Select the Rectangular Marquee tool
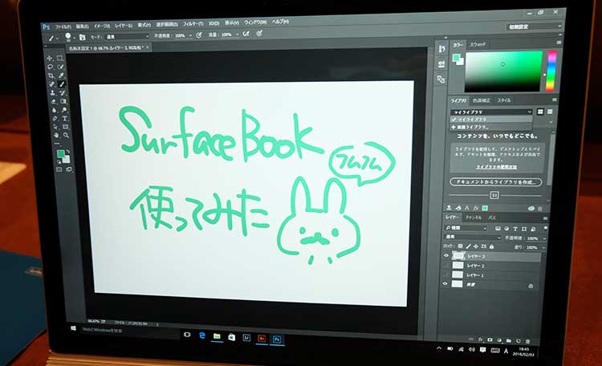The width and height of the screenshot is (602, 366). point(60,58)
